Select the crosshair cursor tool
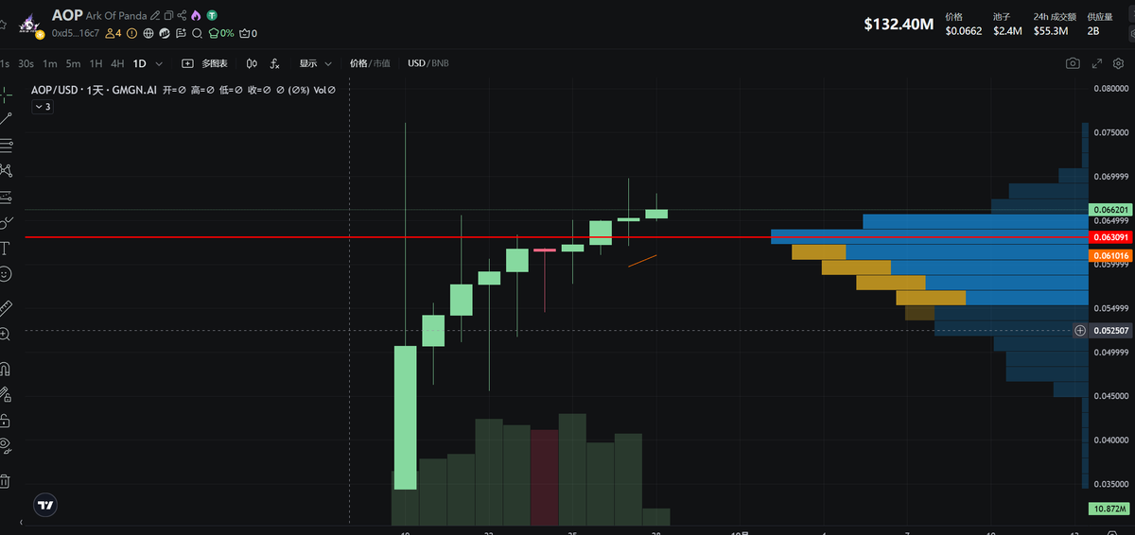 click(x=6, y=95)
